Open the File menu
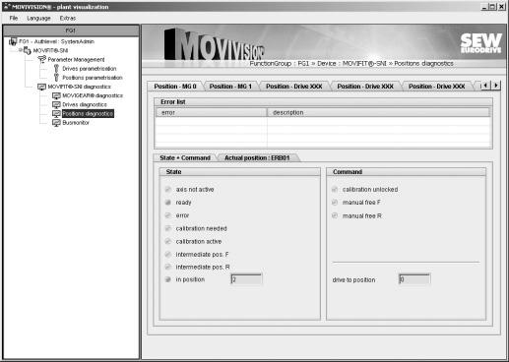Screen dimensions: 509x362 (14, 18)
